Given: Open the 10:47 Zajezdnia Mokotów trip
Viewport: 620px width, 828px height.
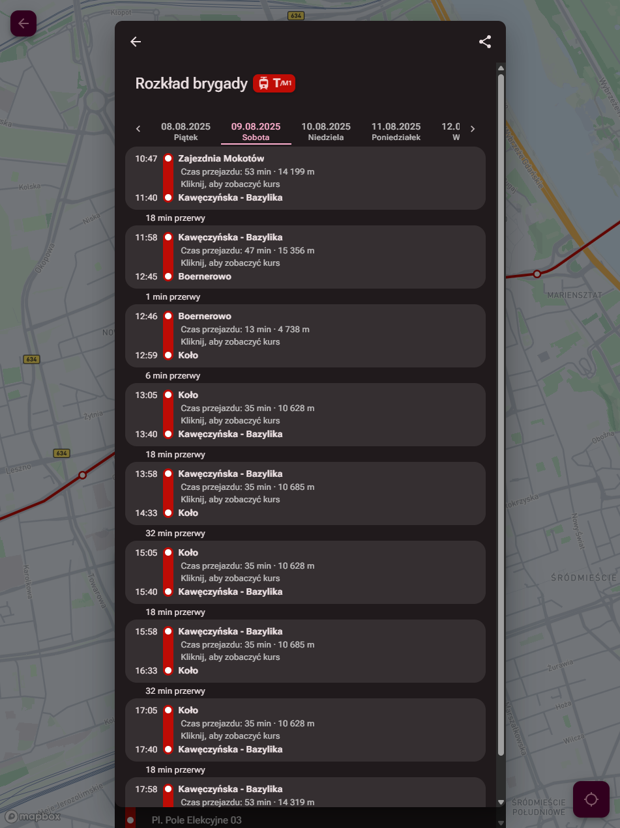Looking at the screenshot, I should 305,178.
